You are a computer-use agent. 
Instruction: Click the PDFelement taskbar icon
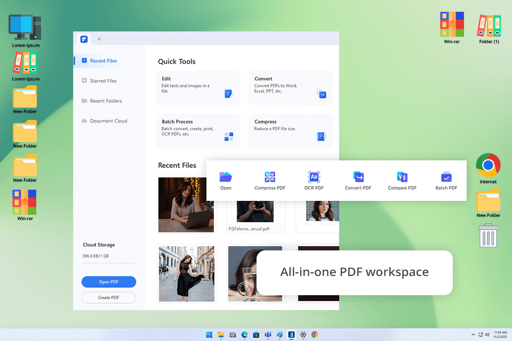(x=291, y=335)
